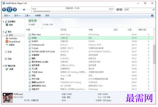Viewport: 158px width, 107px height.
Task: Click the previous track button
Action: 4,9
